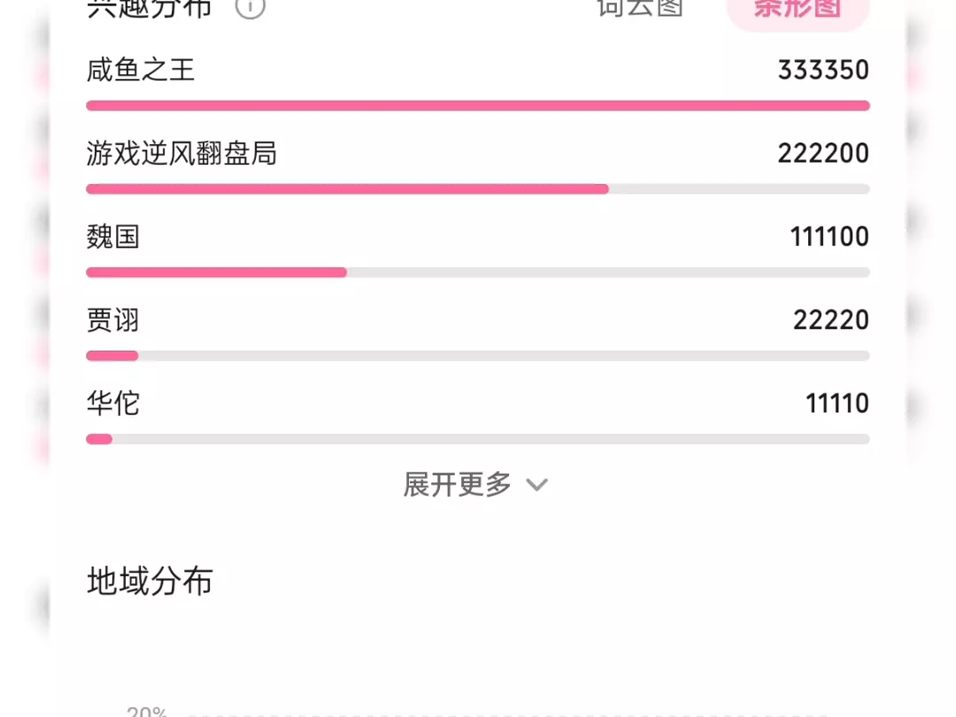The image size is (956, 717).
Task: Click the 华佗 progress bar
Action: point(477,440)
